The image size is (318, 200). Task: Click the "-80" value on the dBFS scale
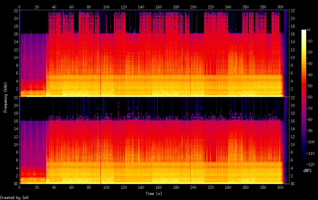310,119
